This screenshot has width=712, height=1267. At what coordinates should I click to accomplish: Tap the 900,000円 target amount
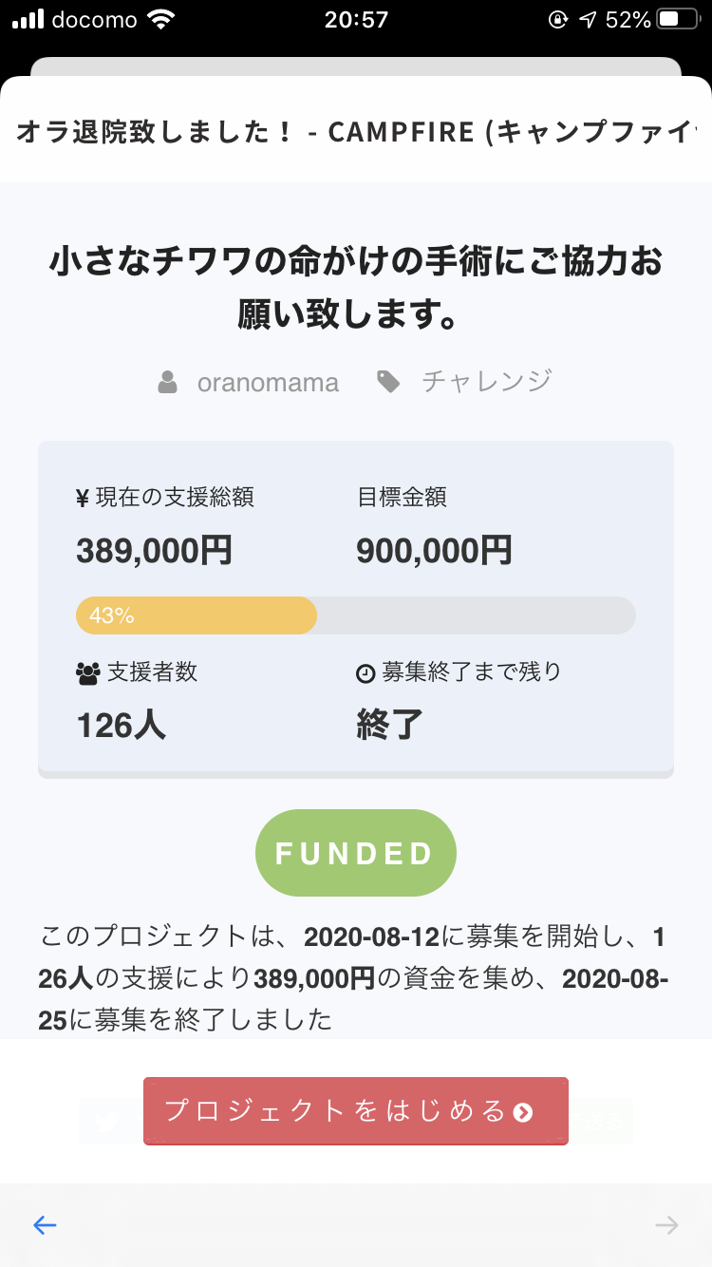tap(434, 551)
